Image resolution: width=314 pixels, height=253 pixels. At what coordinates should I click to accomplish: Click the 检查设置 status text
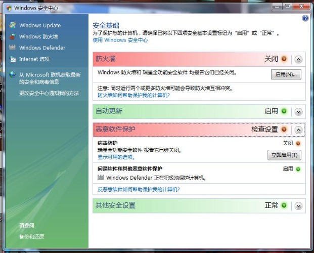point(264,130)
